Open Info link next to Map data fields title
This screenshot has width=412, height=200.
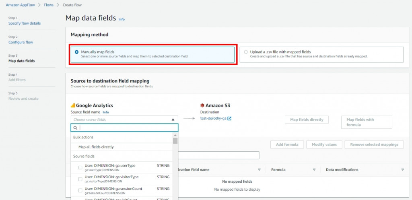click(x=122, y=19)
